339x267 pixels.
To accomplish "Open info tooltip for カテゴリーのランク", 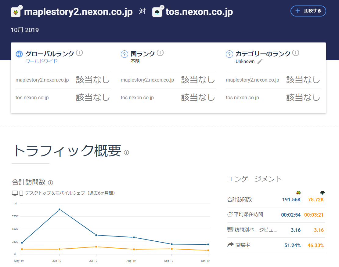I will tap(296, 53).
